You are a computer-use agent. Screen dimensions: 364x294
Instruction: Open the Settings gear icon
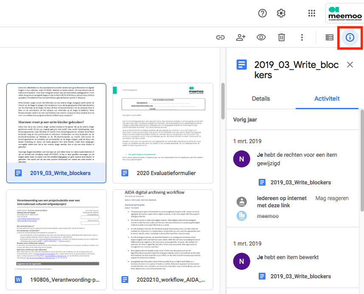click(x=281, y=13)
